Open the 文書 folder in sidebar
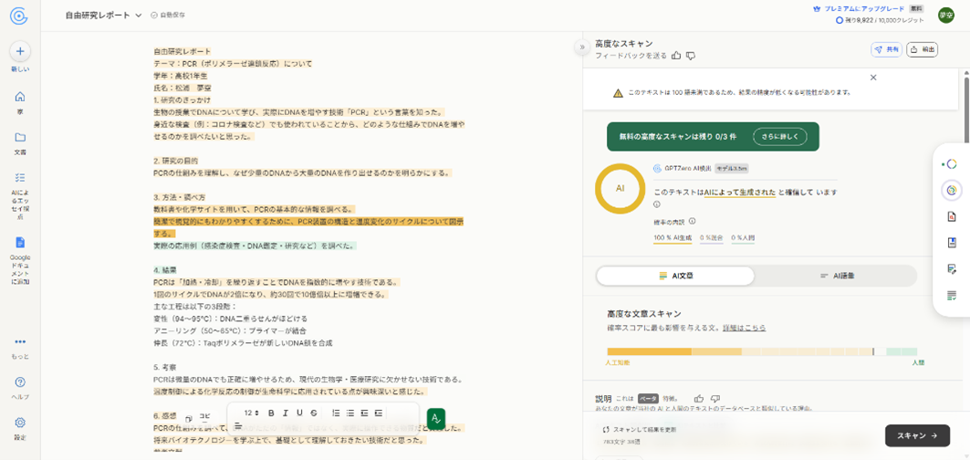The height and width of the screenshot is (460, 970). [20, 138]
